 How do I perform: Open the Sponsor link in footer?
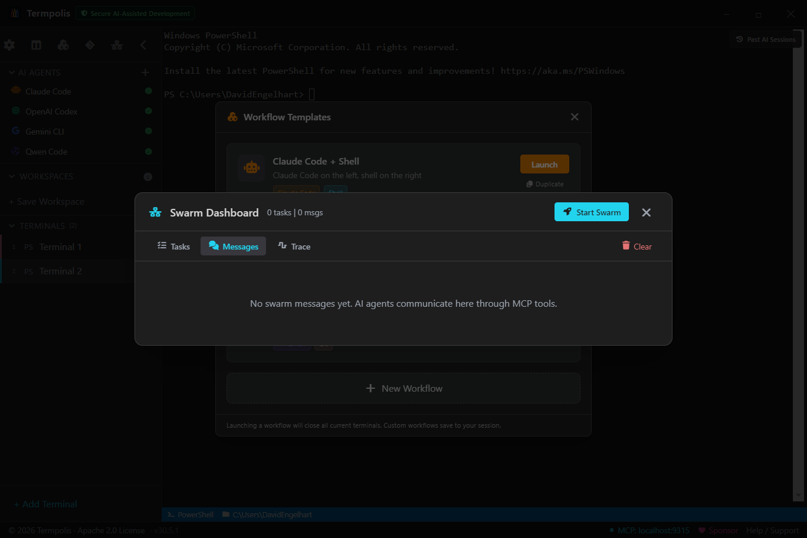point(718,530)
